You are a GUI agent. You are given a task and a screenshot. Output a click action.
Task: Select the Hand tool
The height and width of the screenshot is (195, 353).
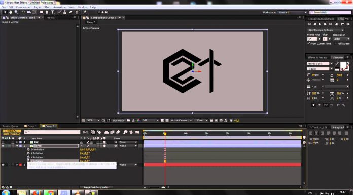[10, 12]
